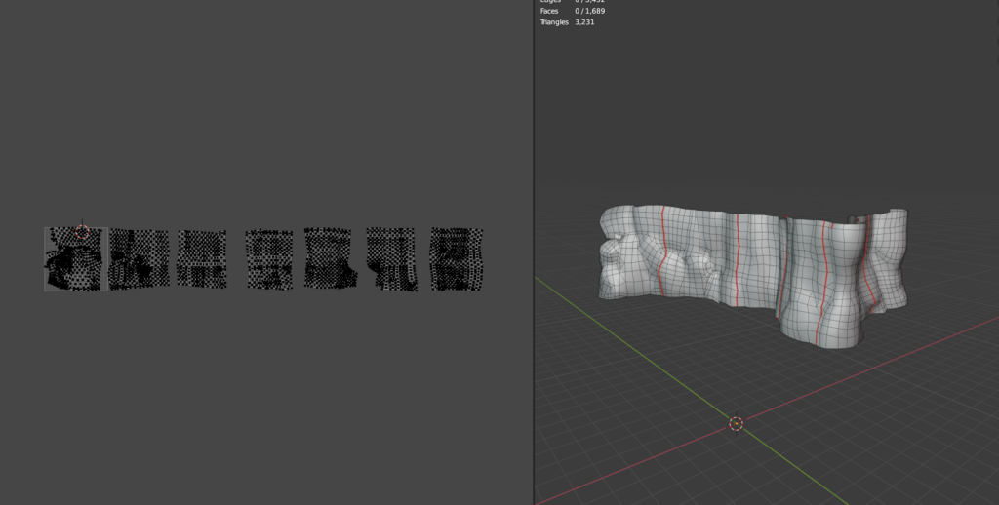
Task: Click the 3D cursor at the grid origin
Action: [x=736, y=423]
